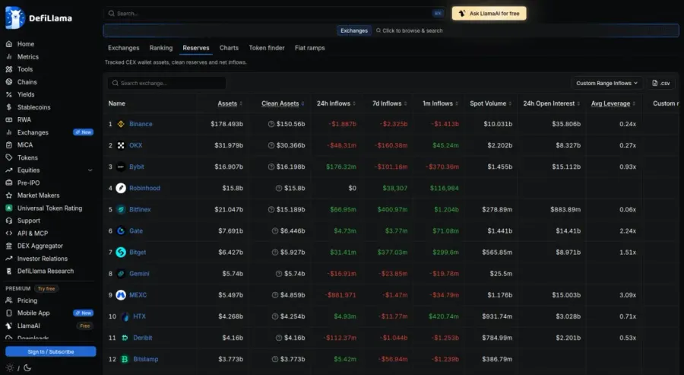The width and height of the screenshot is (684, 375).
Task: Open Custom Range Inflows dropdown
Action: [x=606, y=83]
